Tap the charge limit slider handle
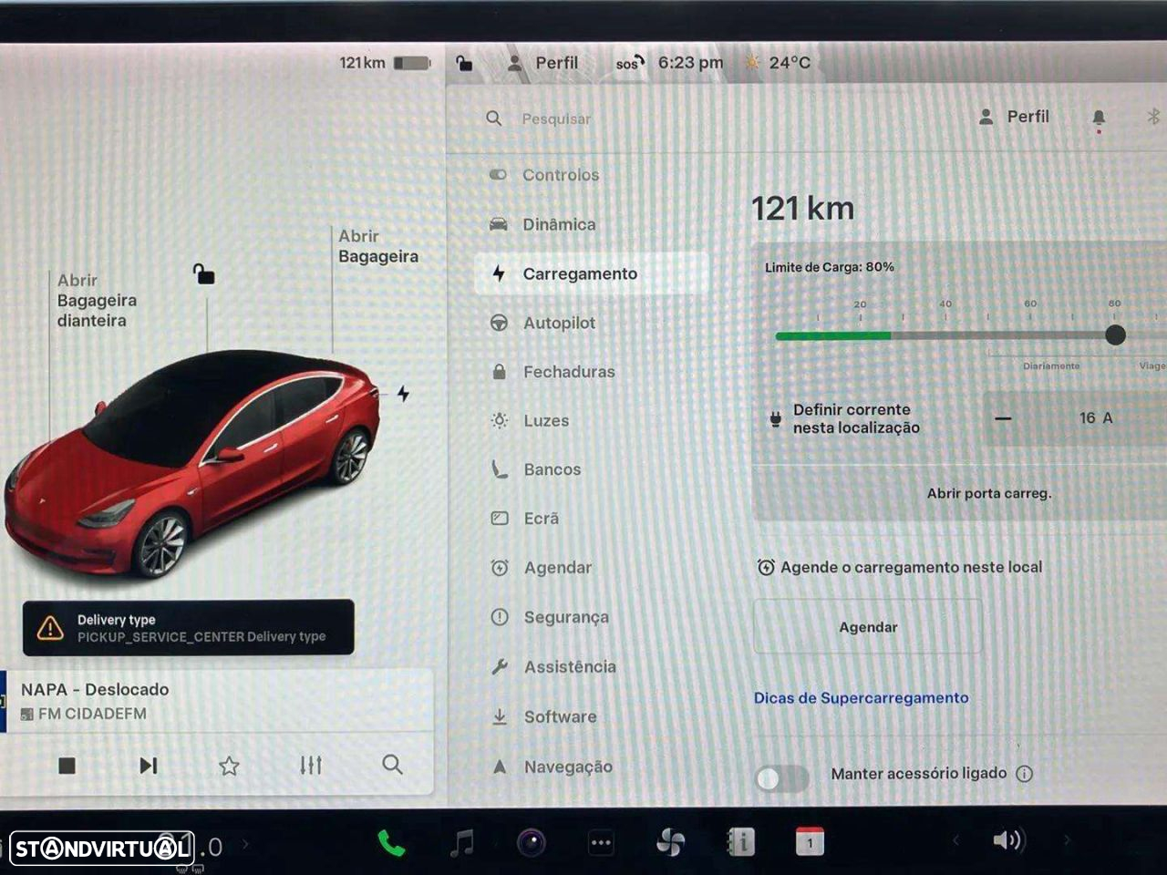The height and width of the screenshot is (875, 1167). coord(1115,335)
